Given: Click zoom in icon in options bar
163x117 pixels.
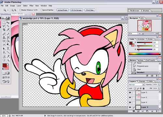Looking at the screenshot, I should (12, 10).
